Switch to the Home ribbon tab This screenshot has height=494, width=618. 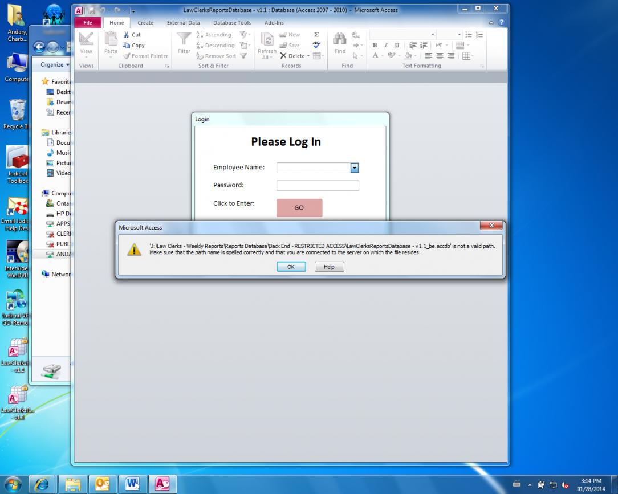(117, 23)
